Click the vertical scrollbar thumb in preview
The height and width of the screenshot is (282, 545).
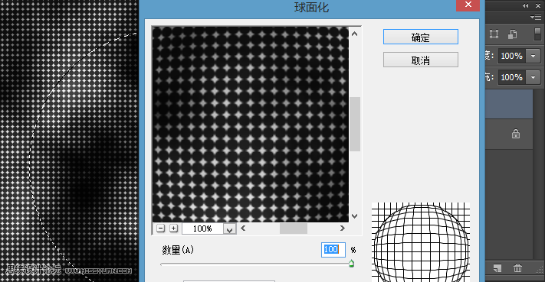click(x=355, y=124)
